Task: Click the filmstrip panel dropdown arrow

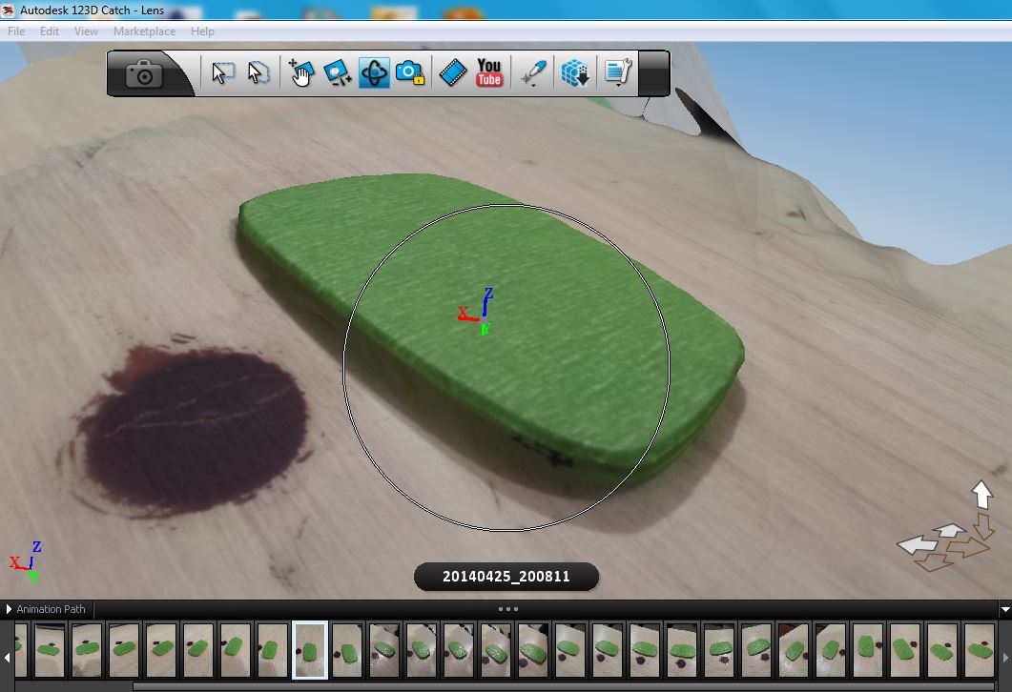Action: pyautogui.click(x=1005, y=609)
